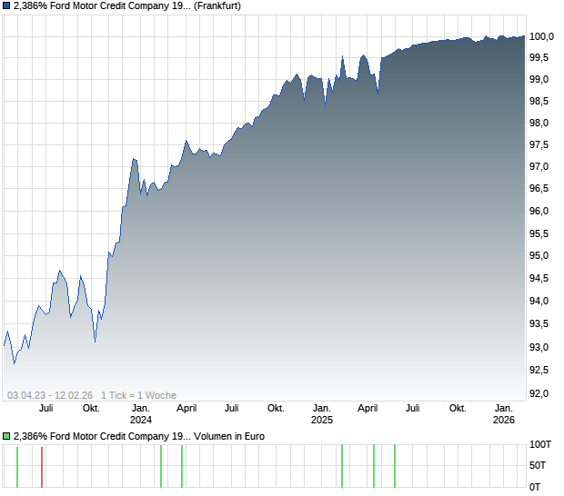Viewport: 564px width, 496px height.
Task: Click the '99,0' price axis label
Action: [x=539, y=79]
